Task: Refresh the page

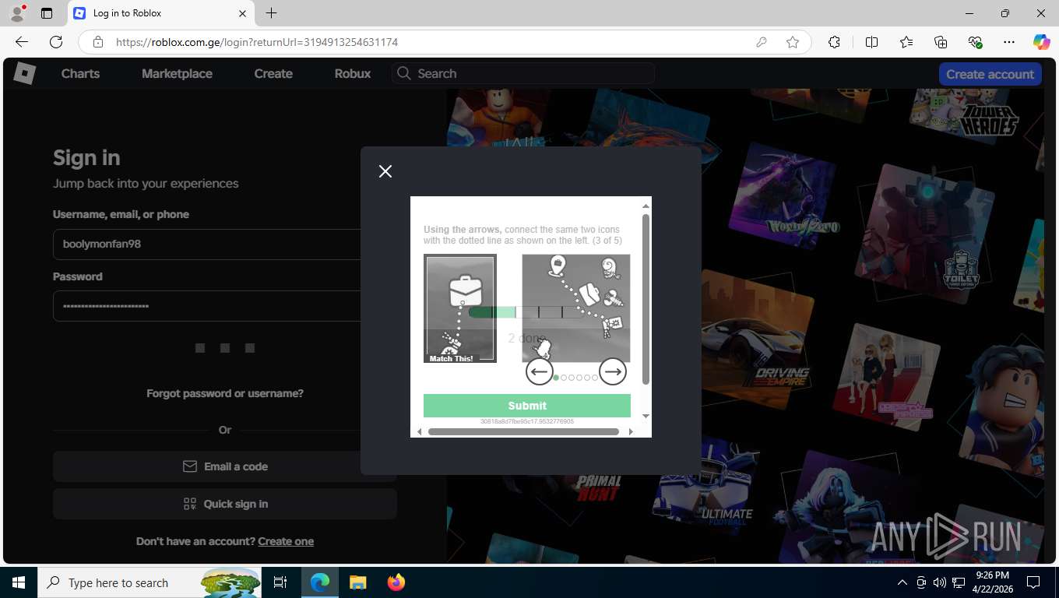Action: click(56, 42)
